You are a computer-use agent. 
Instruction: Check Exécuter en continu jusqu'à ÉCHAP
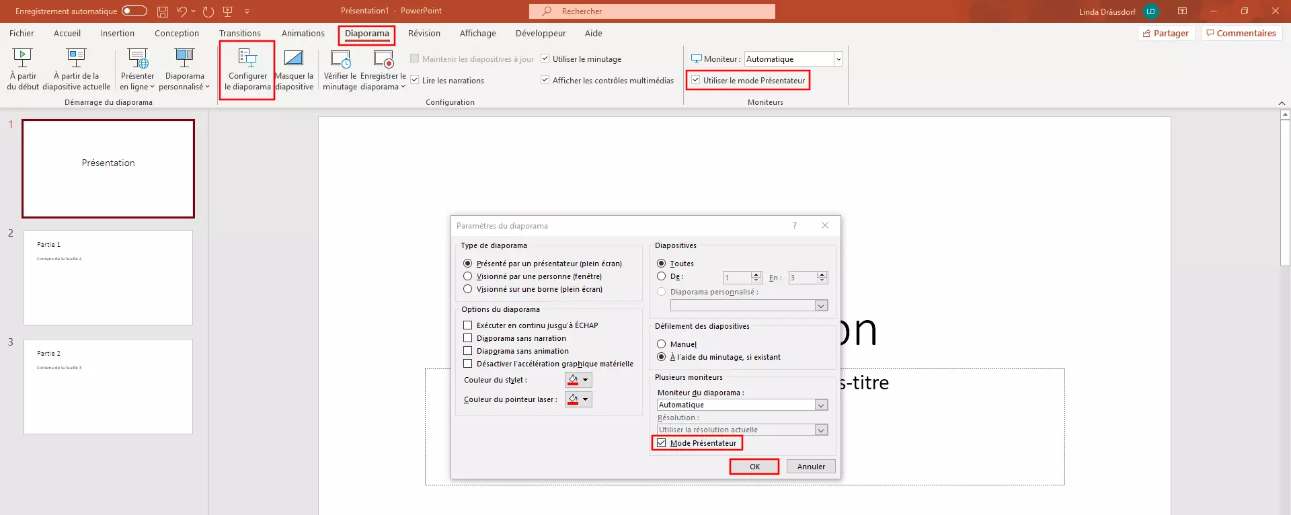(x=468, y=325)
